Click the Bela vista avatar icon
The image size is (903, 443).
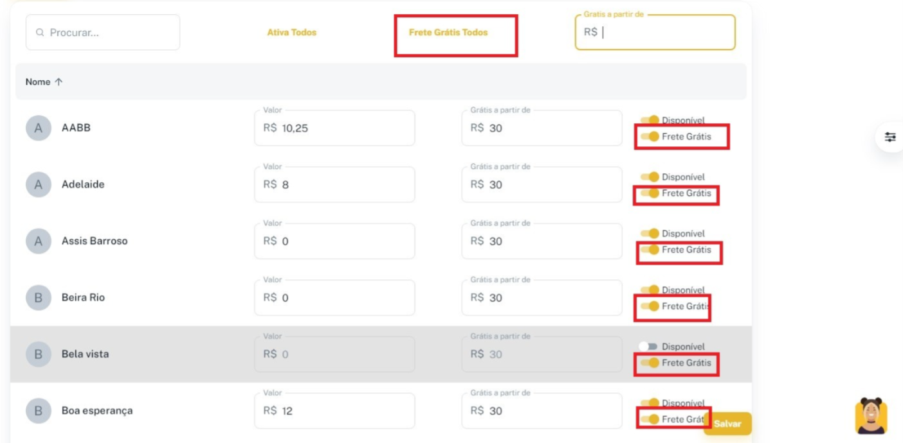pos(39,354)
